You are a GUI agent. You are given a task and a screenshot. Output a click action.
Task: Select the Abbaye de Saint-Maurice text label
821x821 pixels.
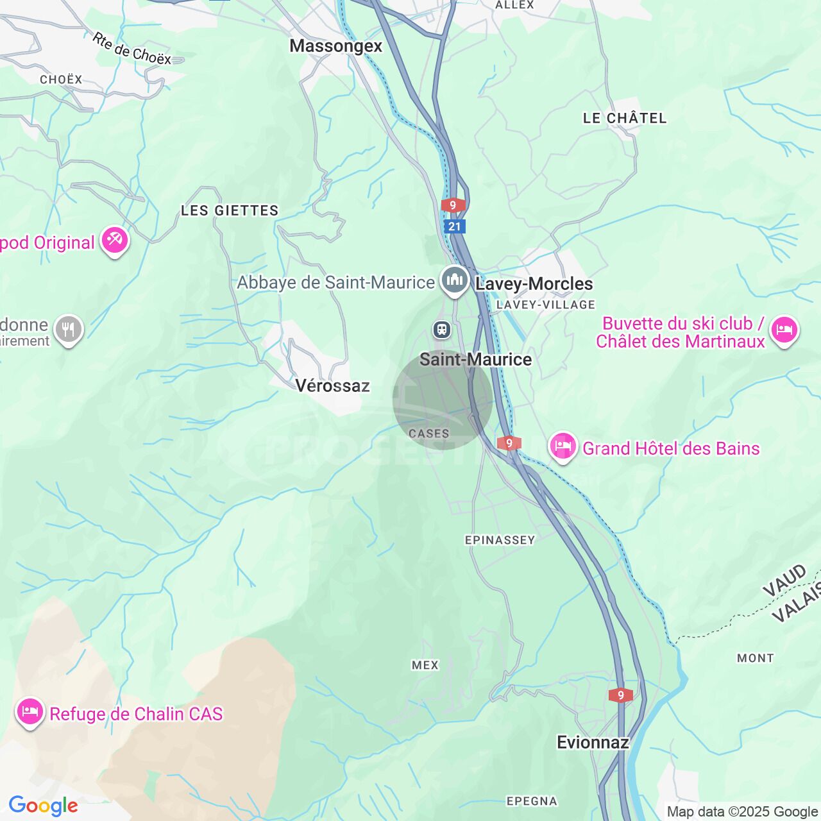pos(336,283)
